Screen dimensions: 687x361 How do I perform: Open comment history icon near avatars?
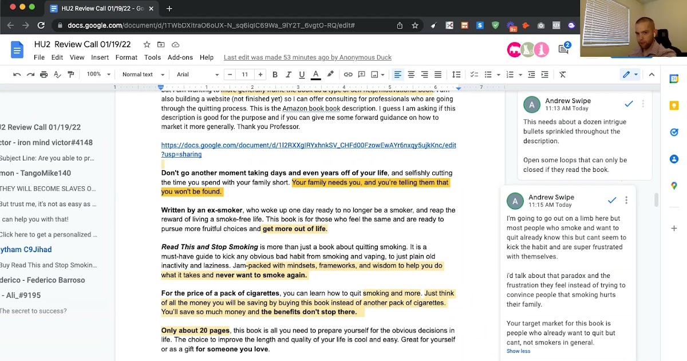click(x=564, y=49)
